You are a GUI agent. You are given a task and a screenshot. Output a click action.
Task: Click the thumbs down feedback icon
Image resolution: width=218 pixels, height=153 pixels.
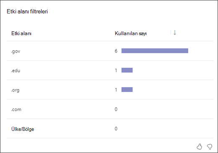click(x=210, y=147)
